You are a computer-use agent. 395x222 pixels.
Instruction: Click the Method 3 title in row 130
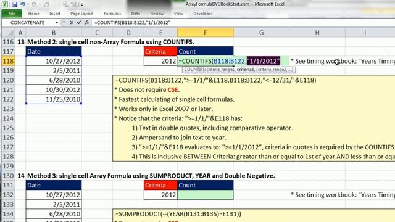pyautogui.click(x=151, y=176)
